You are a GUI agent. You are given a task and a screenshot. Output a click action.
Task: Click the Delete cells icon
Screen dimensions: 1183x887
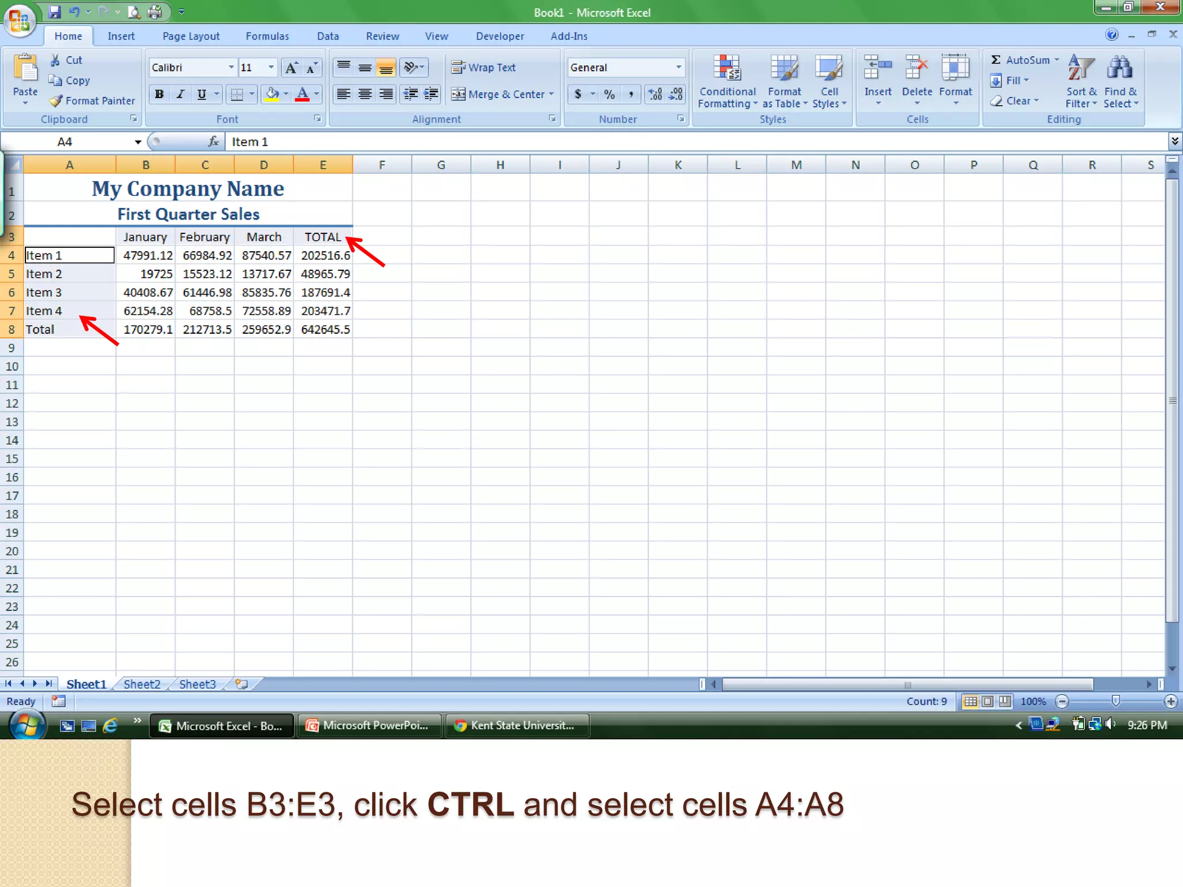[x=917, y=68]
